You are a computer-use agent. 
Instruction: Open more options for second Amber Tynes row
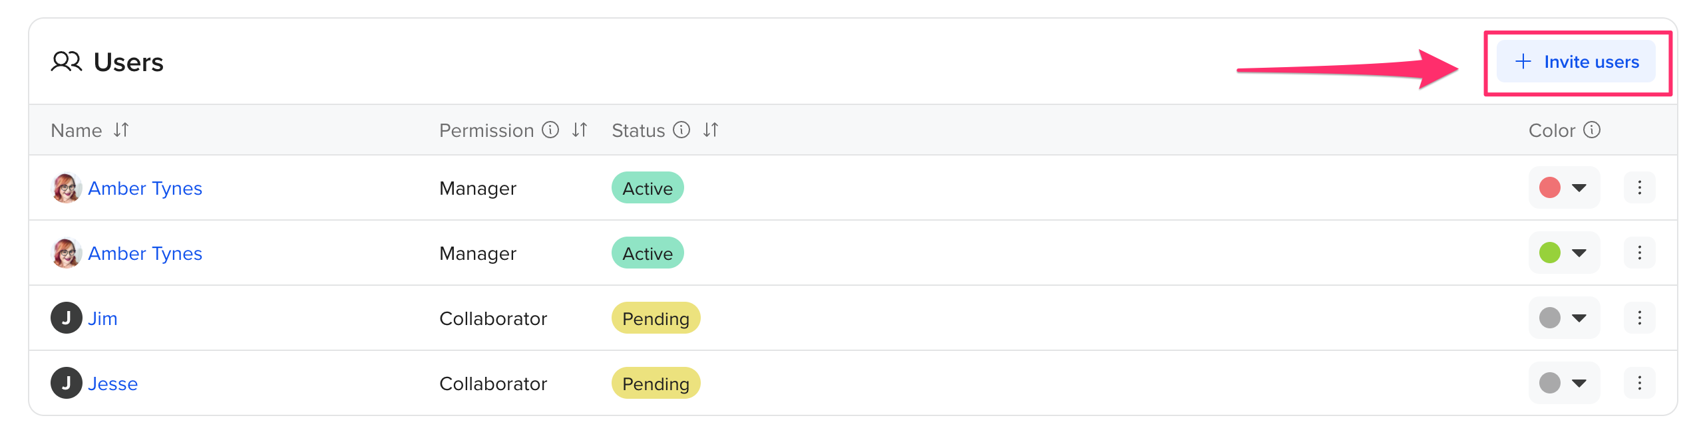pos(1639,253)
